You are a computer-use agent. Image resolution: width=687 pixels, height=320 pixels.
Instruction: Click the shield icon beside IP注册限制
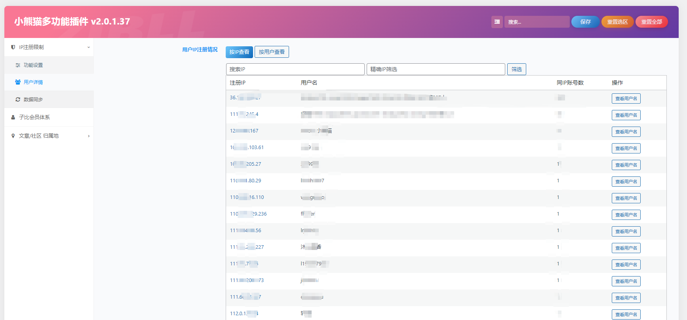coord(13,47)
